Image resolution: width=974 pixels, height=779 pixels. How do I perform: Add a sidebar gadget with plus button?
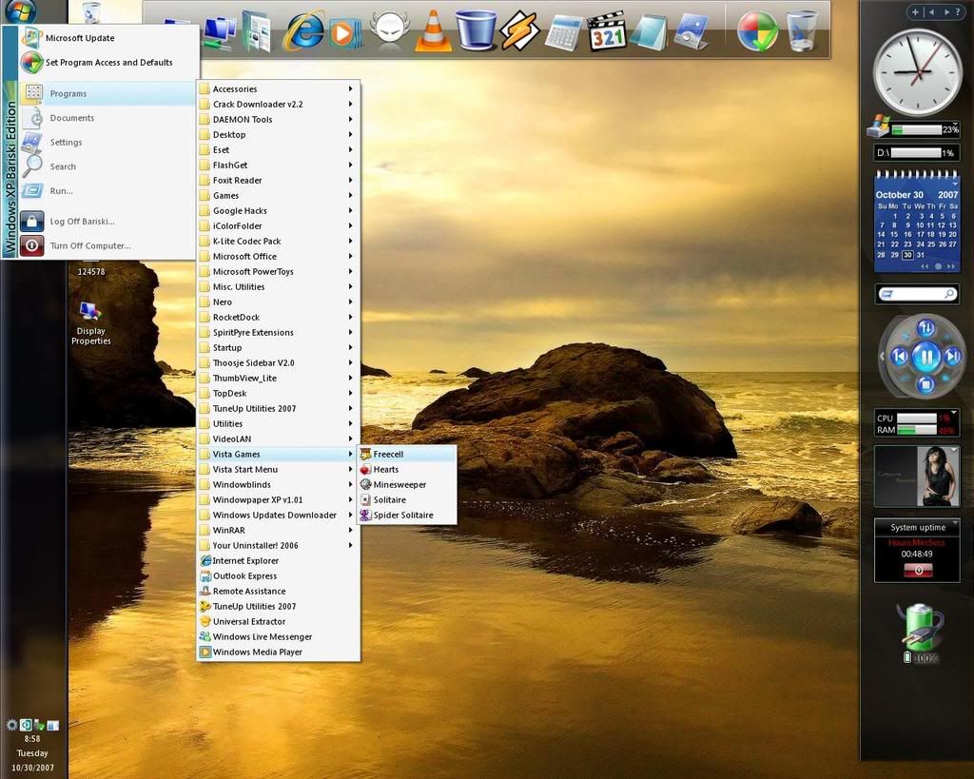(915, 11)
